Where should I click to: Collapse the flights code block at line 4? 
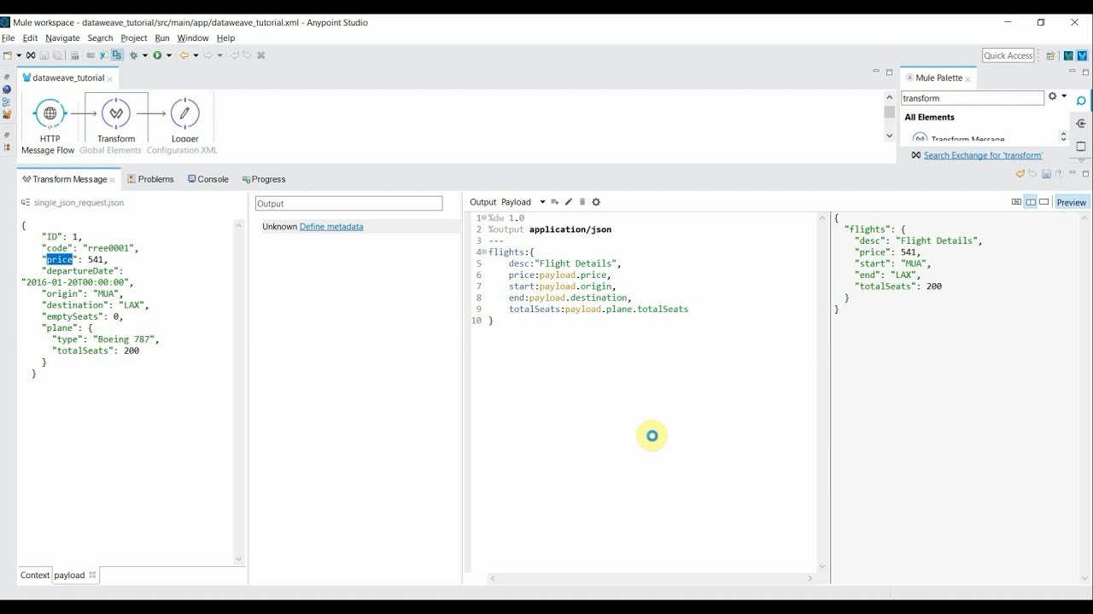point(484,252)
